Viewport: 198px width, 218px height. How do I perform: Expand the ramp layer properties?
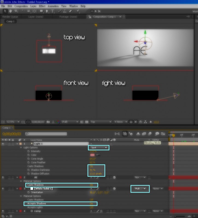coord(17,211)
